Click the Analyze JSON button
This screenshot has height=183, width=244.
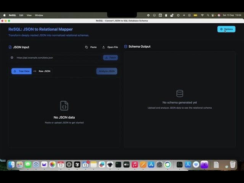pyautogui.click(x=107, y=71)
